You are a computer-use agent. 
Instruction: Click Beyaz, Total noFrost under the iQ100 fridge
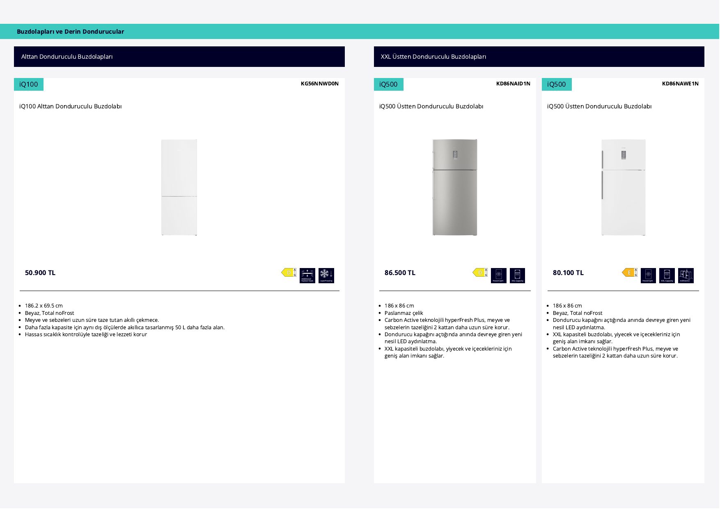point(50,313)
